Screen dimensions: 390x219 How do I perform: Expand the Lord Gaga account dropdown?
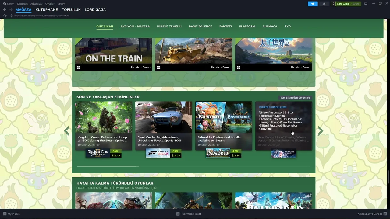[344, 4]
